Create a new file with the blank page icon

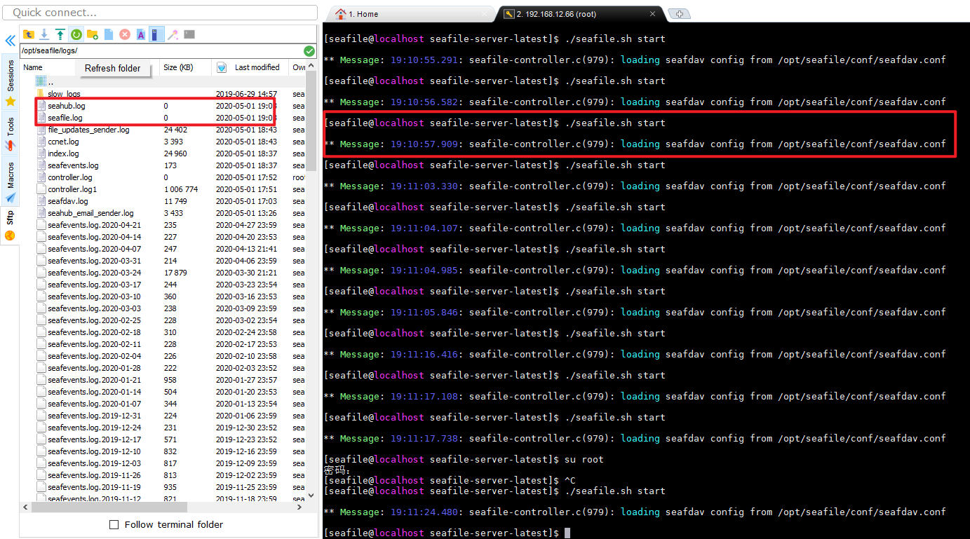[109, 34]
